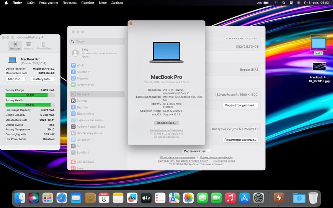Open the Music app in Dock
Screen dimensions: 333x208
(230, 198)
